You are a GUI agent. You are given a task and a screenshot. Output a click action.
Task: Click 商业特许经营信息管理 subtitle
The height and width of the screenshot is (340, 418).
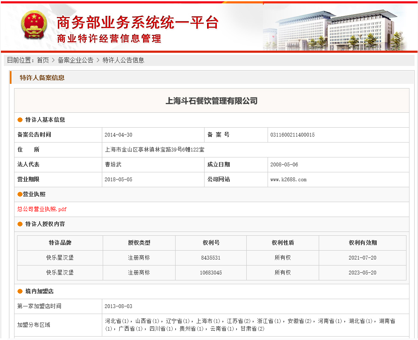pyautogui.click(x=109, y=39)
